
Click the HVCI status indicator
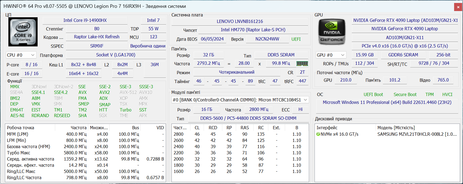coord(447,94)
